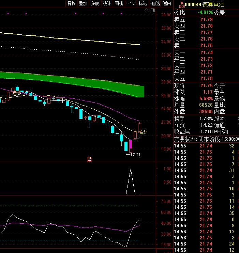Click the 外盘 value 39506
239x253 pixels.
(206, 111)
